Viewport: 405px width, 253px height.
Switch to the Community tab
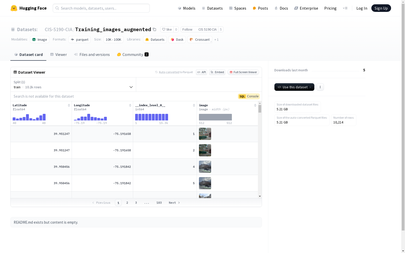133,54
